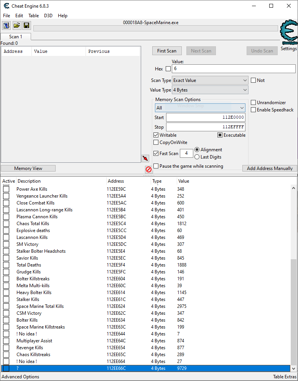Click the red arrow add-to-list icon
Screen dimensions: 298x381
(145, 159)
